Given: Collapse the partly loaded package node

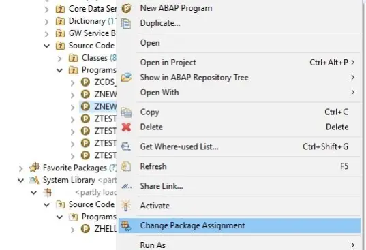Looking at the screenshot, I should [x=34, y=192].
